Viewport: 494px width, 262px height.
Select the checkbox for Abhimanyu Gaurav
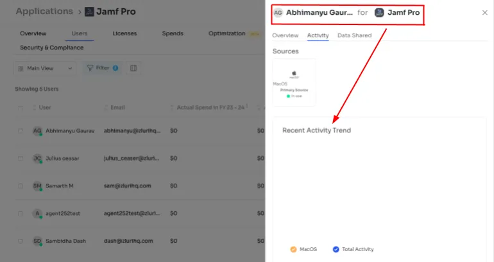(x=21, y=131)
